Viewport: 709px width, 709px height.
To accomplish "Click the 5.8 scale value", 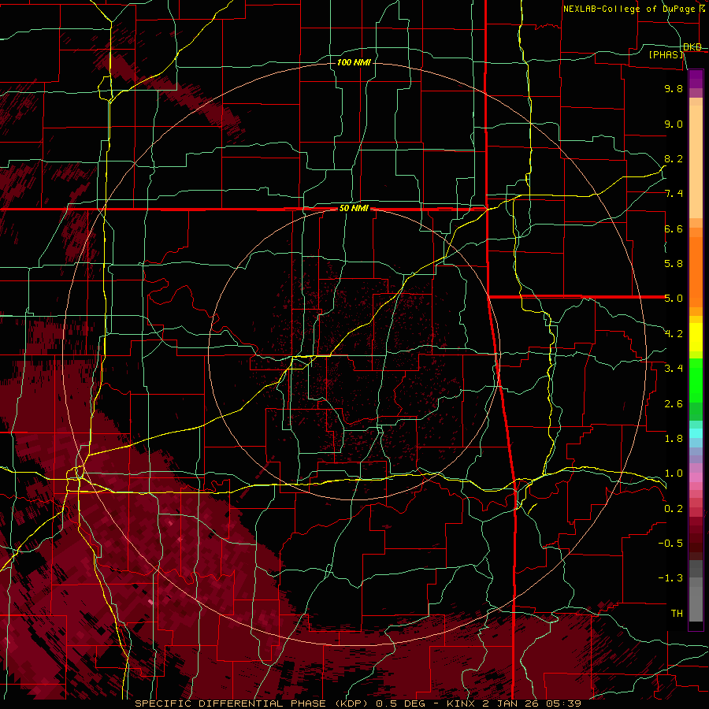I will (x=674, y=264).
